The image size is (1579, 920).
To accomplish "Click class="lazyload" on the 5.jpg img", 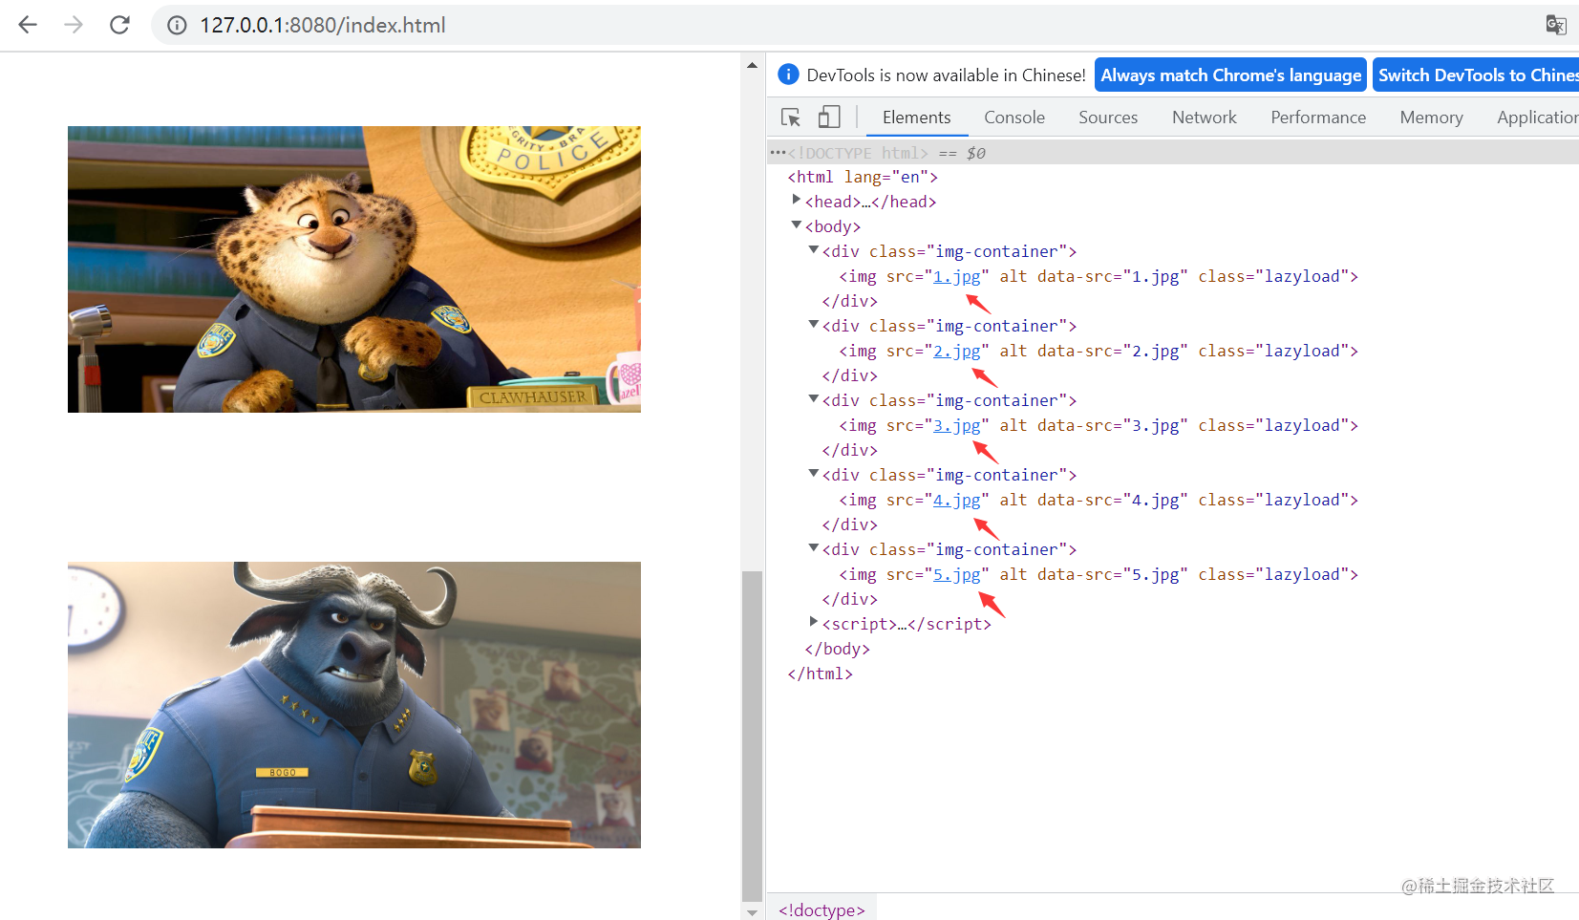I will (1273, 574).
